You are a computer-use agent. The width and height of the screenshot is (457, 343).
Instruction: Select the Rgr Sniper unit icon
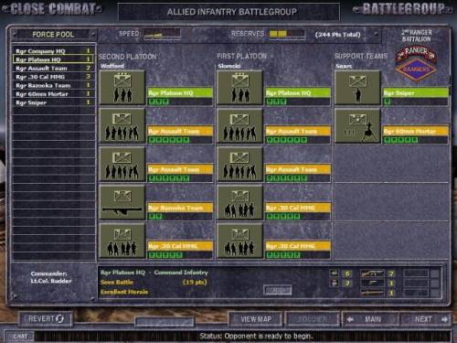[x=357, y=88]
